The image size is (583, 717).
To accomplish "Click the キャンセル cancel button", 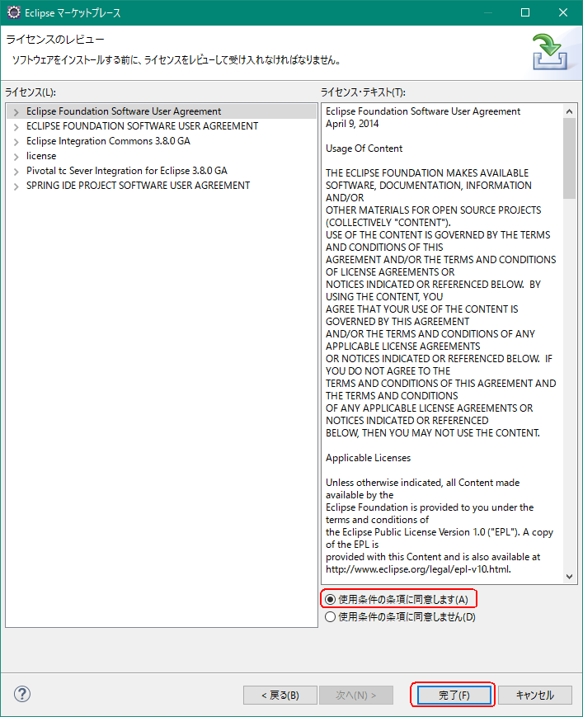I will pyautogui.click(x=534, y=695).
